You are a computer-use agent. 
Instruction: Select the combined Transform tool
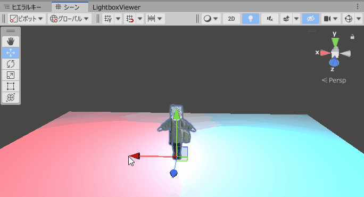(x=11, y=97)
